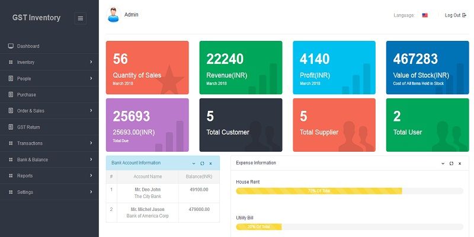Click the Dashboard monitor icon
This screenshot has width=474, height=237.
[x=11, y=46]
